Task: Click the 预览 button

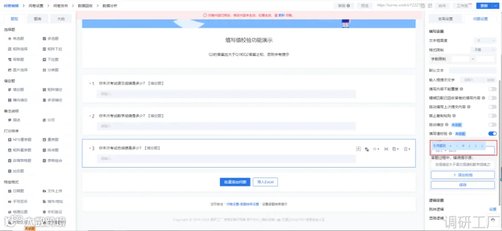Action: point(365,6)
